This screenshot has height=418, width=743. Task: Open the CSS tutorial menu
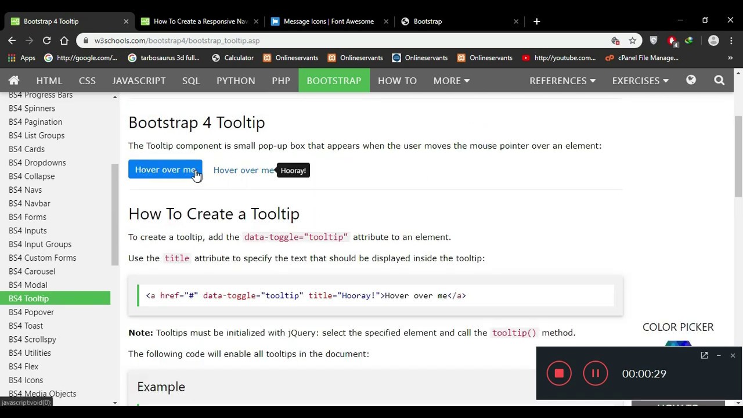87,81
